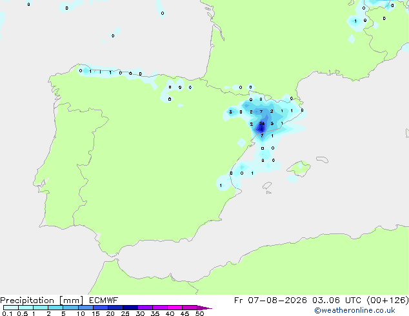Click the 3 mm value west of rain area
Image resolution: width=409 pixels, height=316 pixels.
(230, 112)
